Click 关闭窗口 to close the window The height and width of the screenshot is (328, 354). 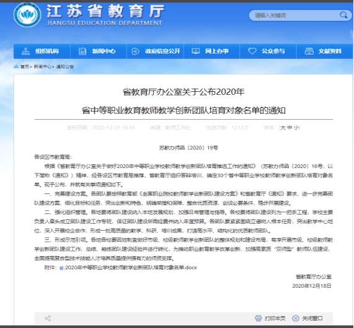[312, 318]
